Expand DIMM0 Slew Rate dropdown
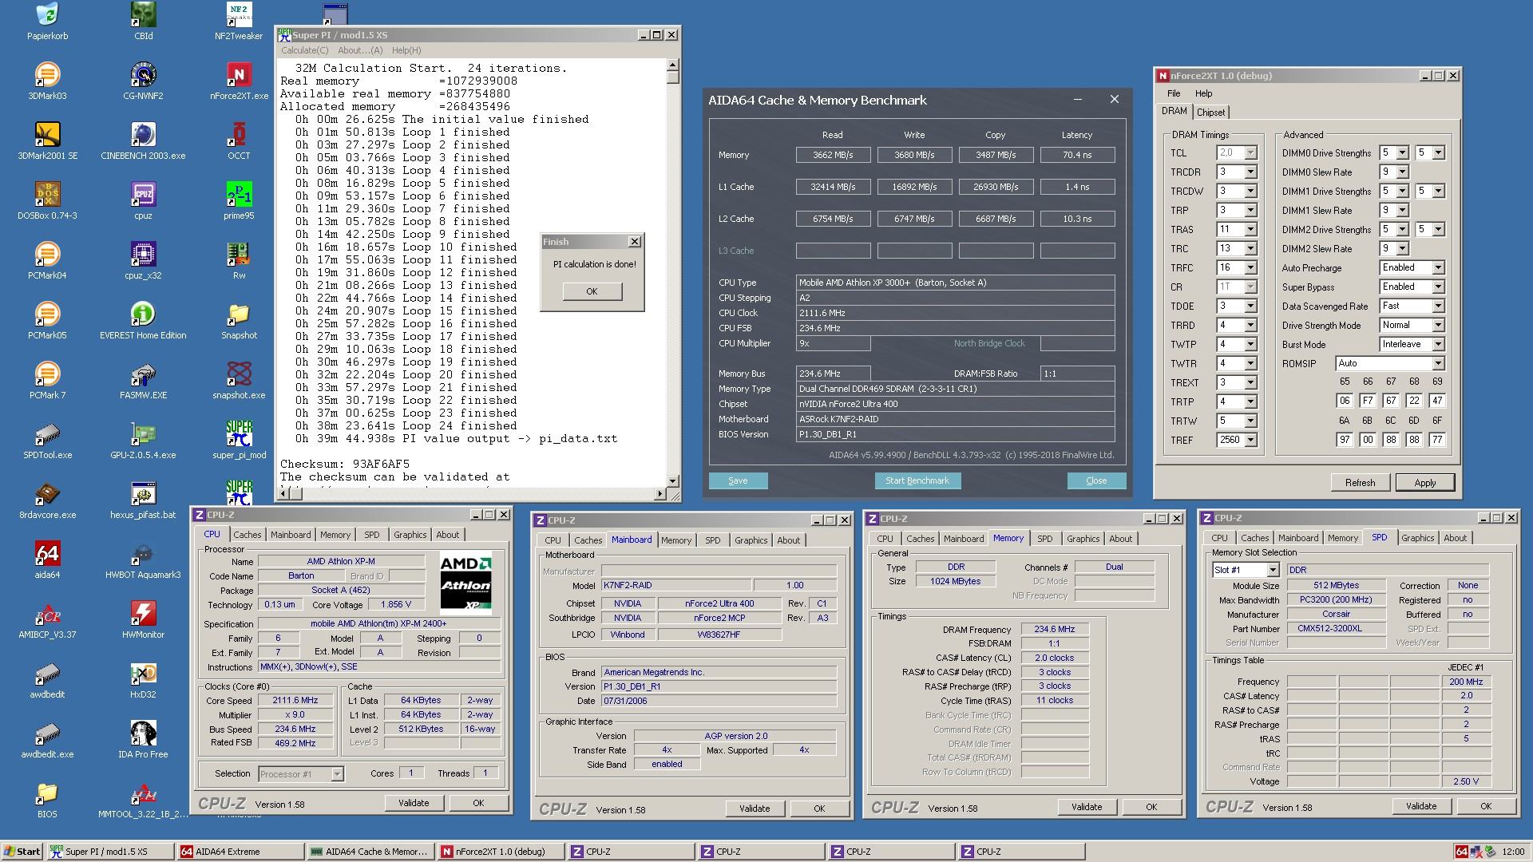The width and height of the screenshot is (1533, 862). [x=1402, y=172]
